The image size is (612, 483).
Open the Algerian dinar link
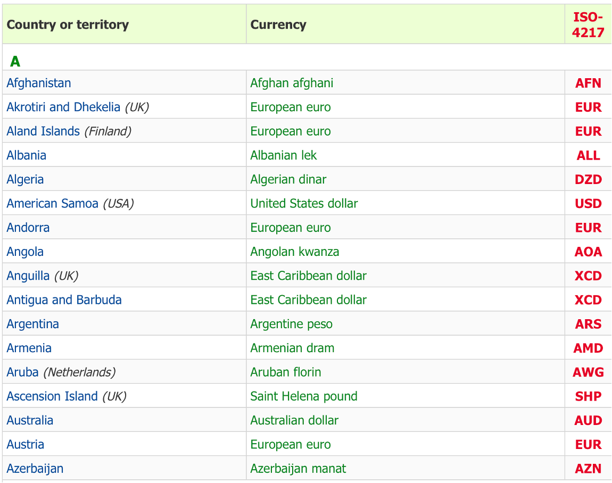[x=288, y=179]
